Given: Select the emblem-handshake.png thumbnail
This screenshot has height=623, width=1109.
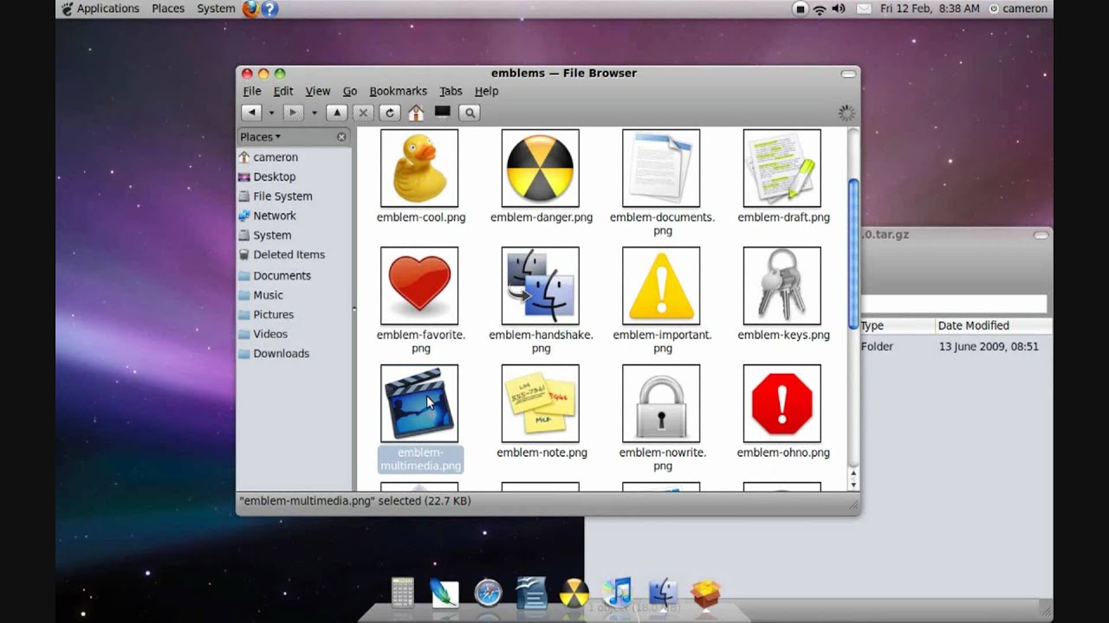Looking at the screenshot, I should tap(540, 286).
